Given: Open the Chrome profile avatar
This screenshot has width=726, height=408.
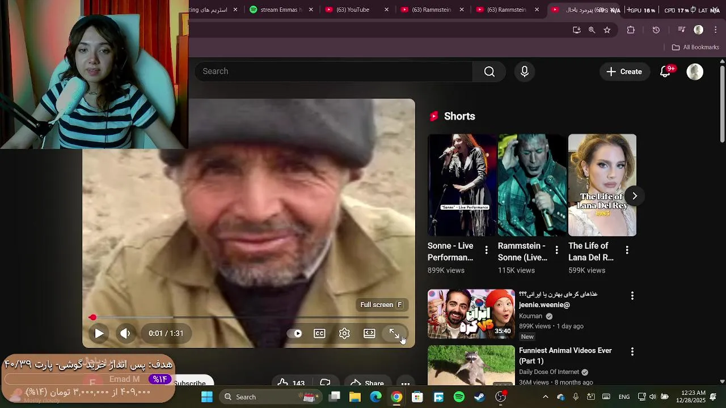Looking at the screenshot, I should click(x=699, y=30).
